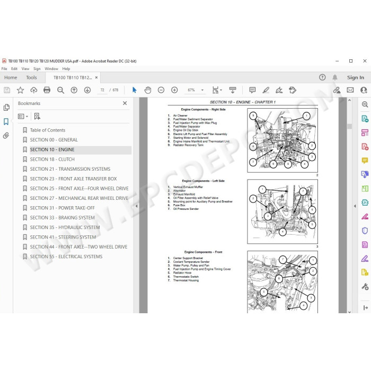Open SECTION 21 - TRANSMISSION SYSTEMS bookmark
The width and height of the screenshot is (371, 371).
click(x=70, y=169)
